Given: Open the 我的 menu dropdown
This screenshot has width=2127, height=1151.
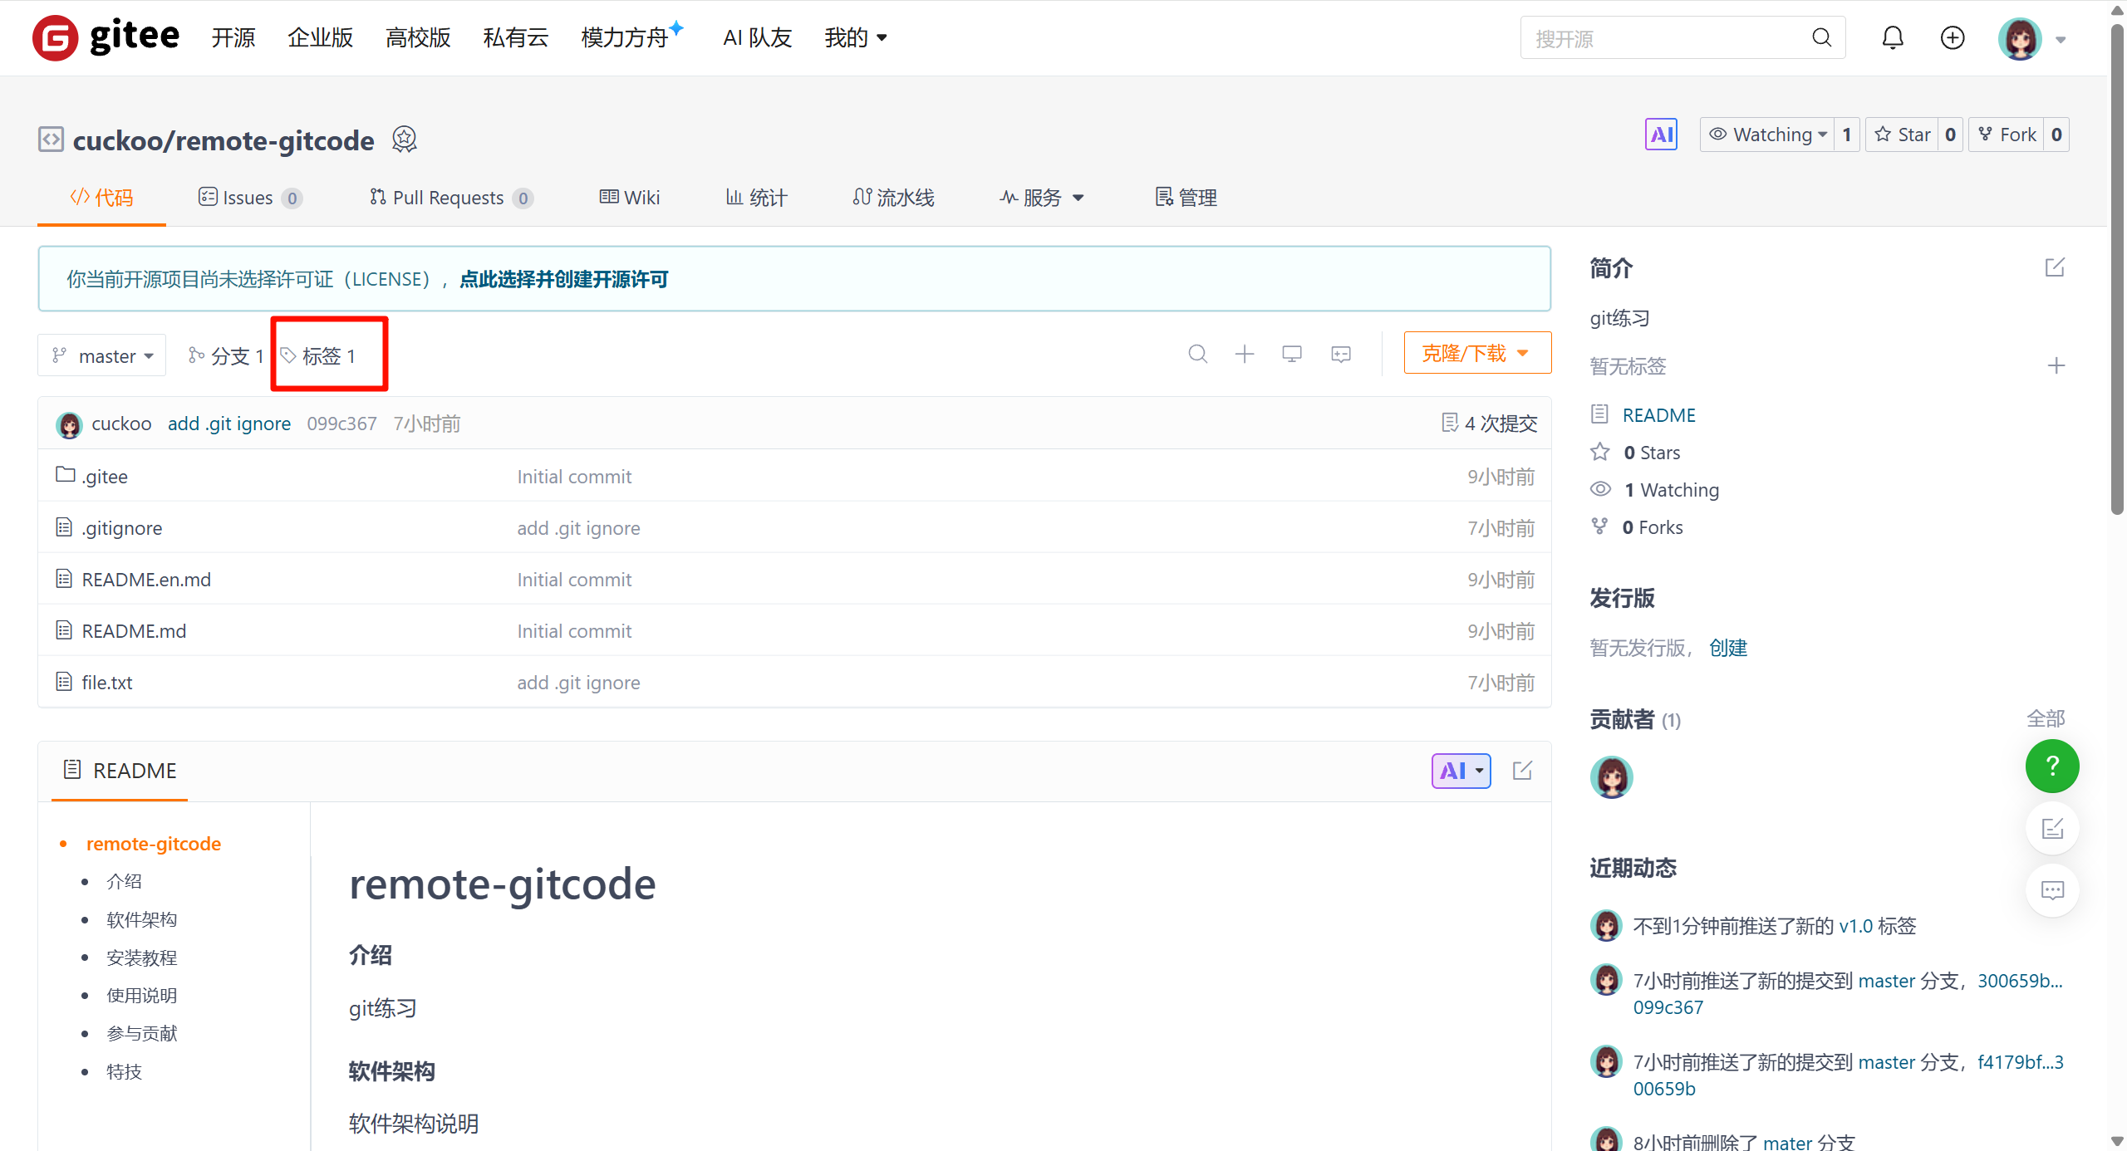Looking at the screenshot, I should (856, 37).
